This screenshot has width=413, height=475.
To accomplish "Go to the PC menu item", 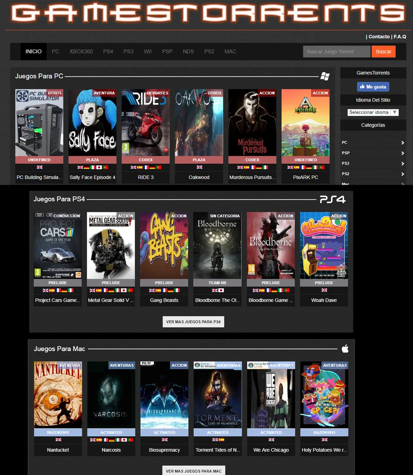I will (56, 52).
